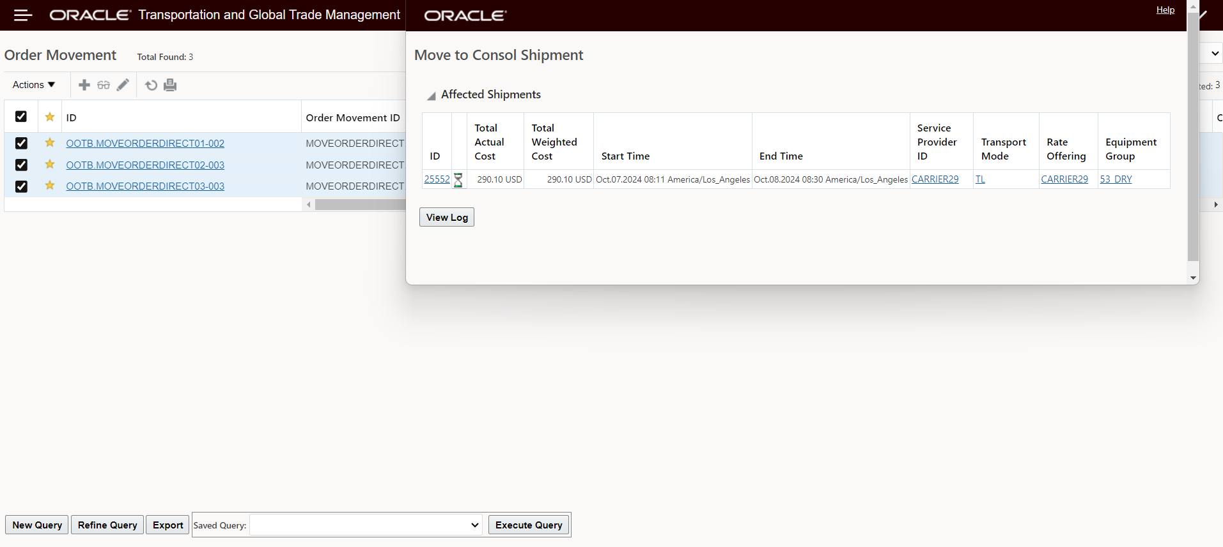
Task: Collapse the Affected Shipments section
Action: point(432,95)
